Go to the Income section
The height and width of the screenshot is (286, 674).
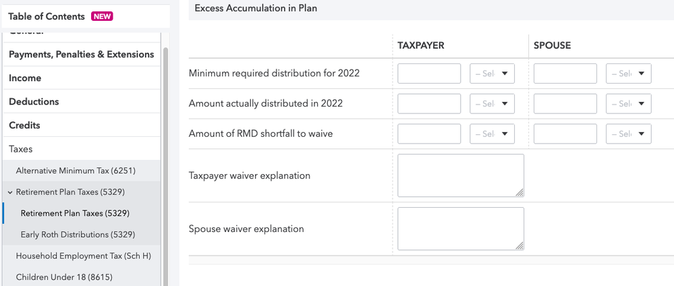tap(25, 78)
